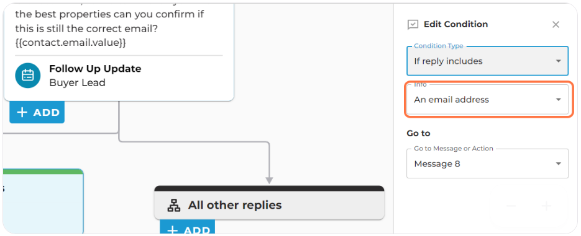This screenshot has height=236, width=581.
Task: Click the Follow Up Update title
Action: 95,69
